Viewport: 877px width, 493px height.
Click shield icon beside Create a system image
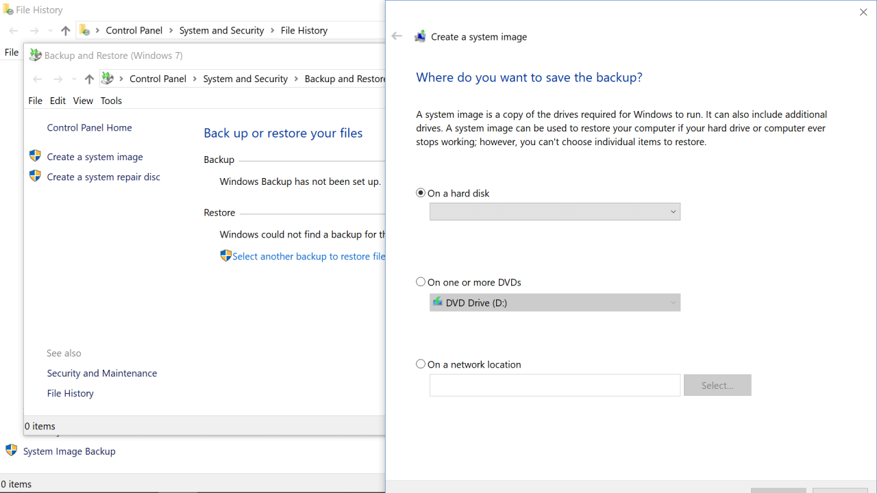click(35, 156)
